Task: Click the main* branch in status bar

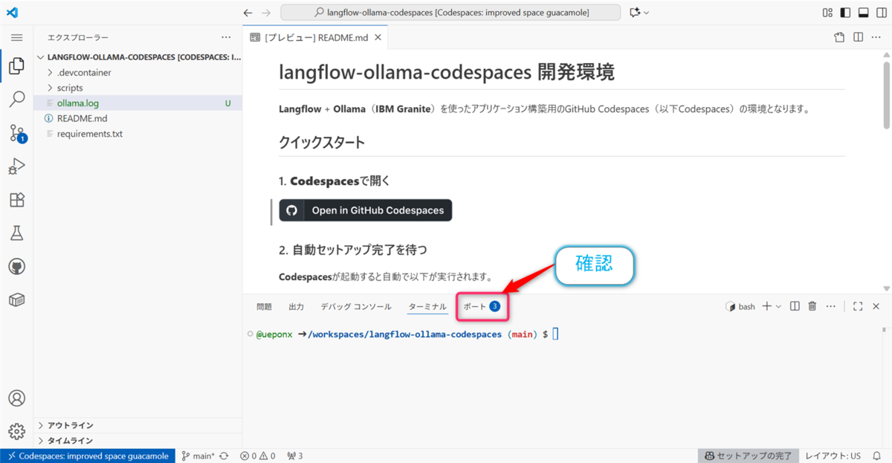Action: (x=198, y=456)
